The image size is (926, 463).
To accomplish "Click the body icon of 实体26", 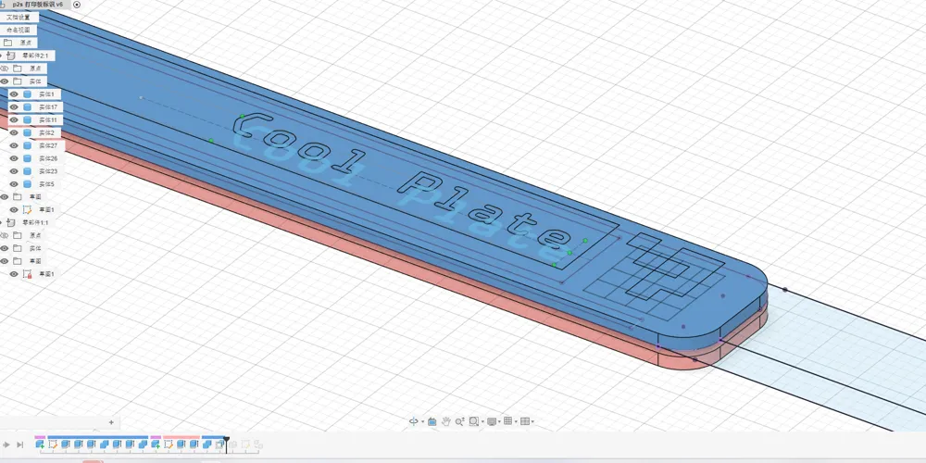I will click(x=27, y=159).
